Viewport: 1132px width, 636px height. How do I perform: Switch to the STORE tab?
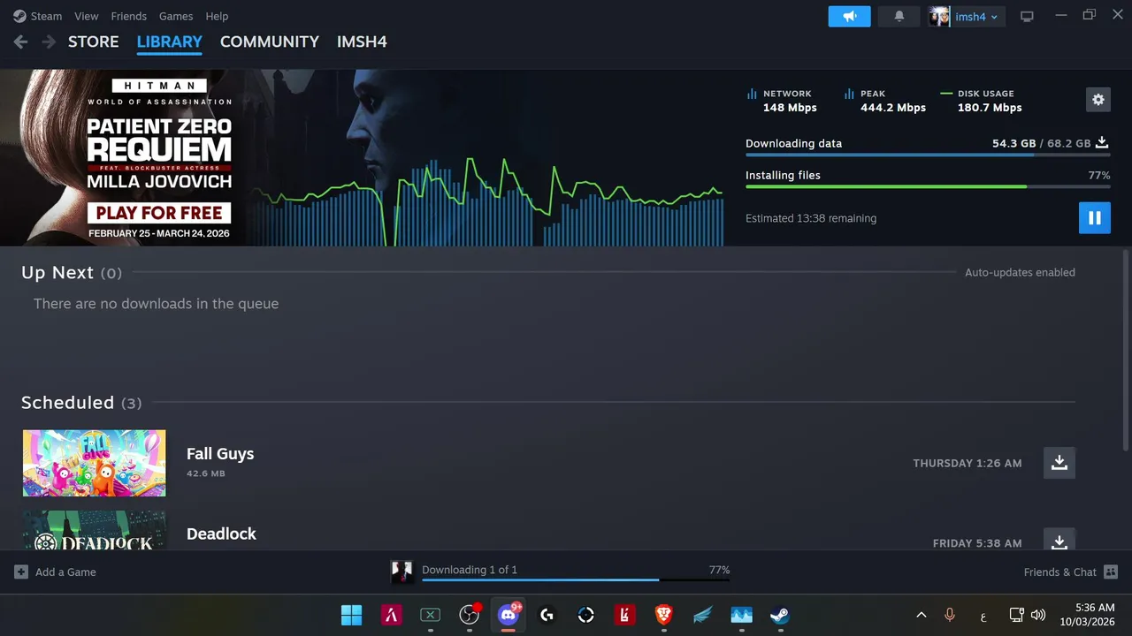pos(93,42)
